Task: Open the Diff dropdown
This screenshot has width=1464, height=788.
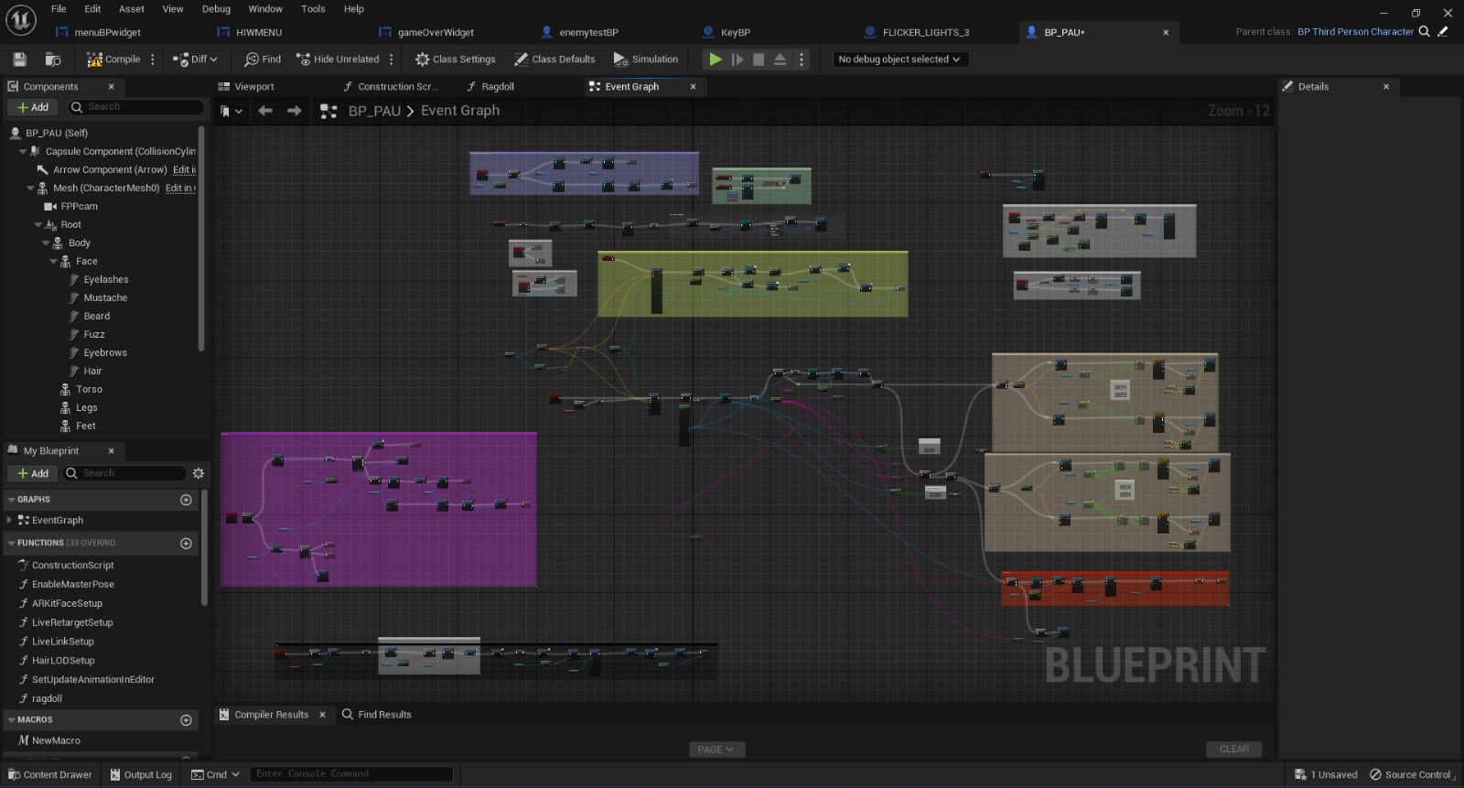Action: pos(196,59)
